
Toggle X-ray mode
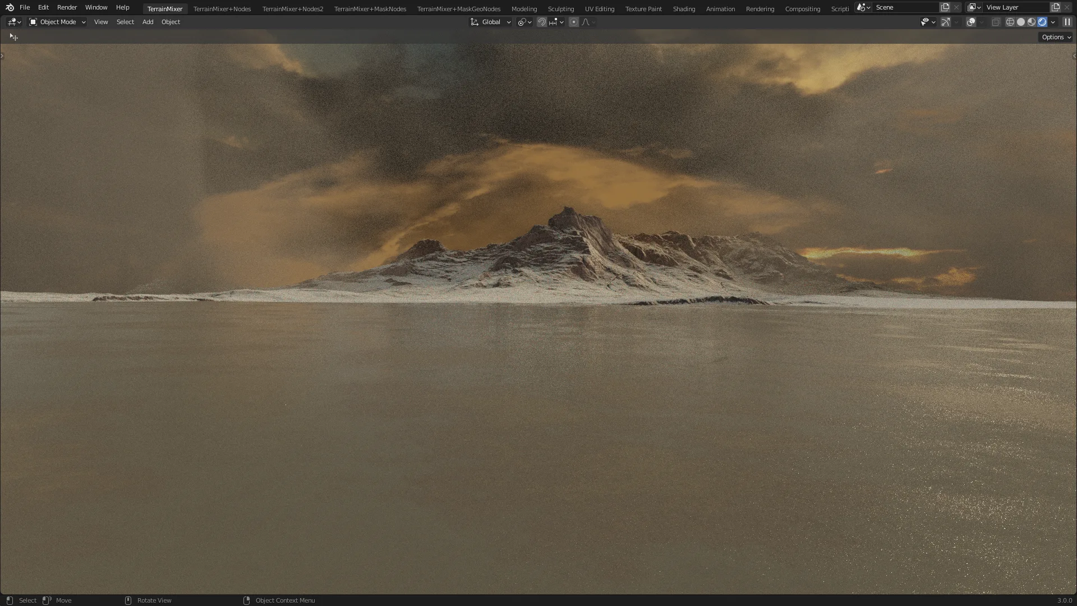pyautogui.click(x=996, y=22)
